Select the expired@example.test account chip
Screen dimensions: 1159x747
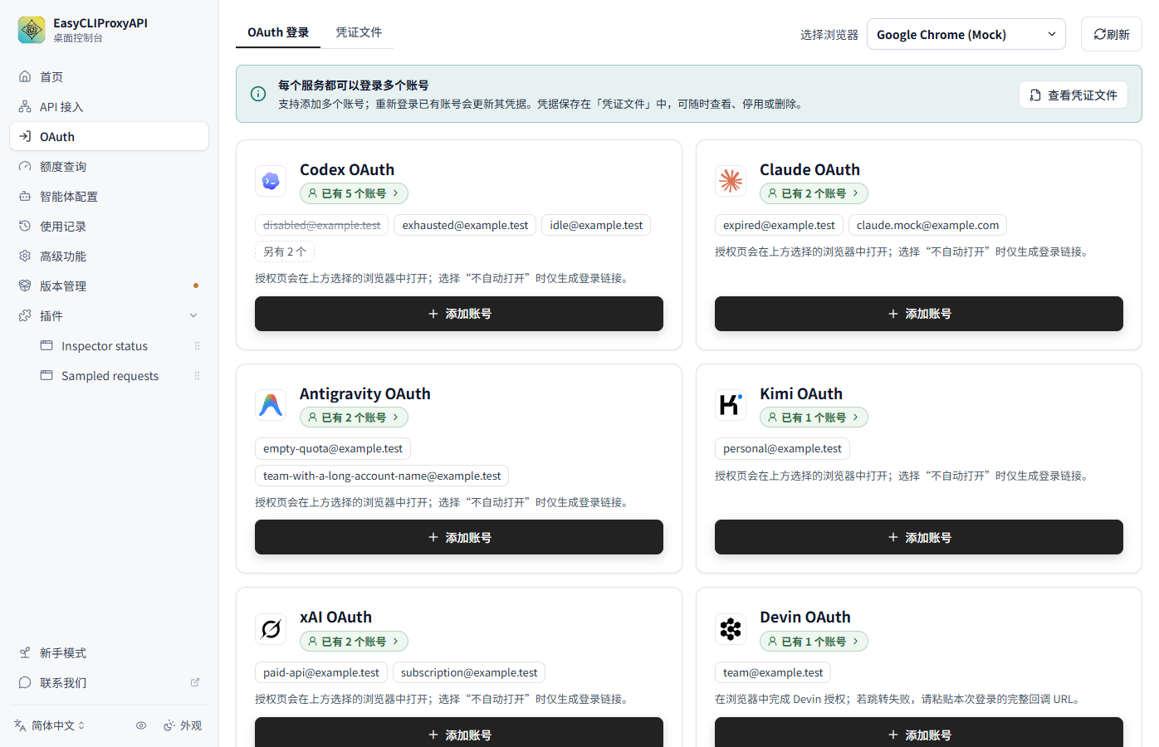tap(779, 225)
